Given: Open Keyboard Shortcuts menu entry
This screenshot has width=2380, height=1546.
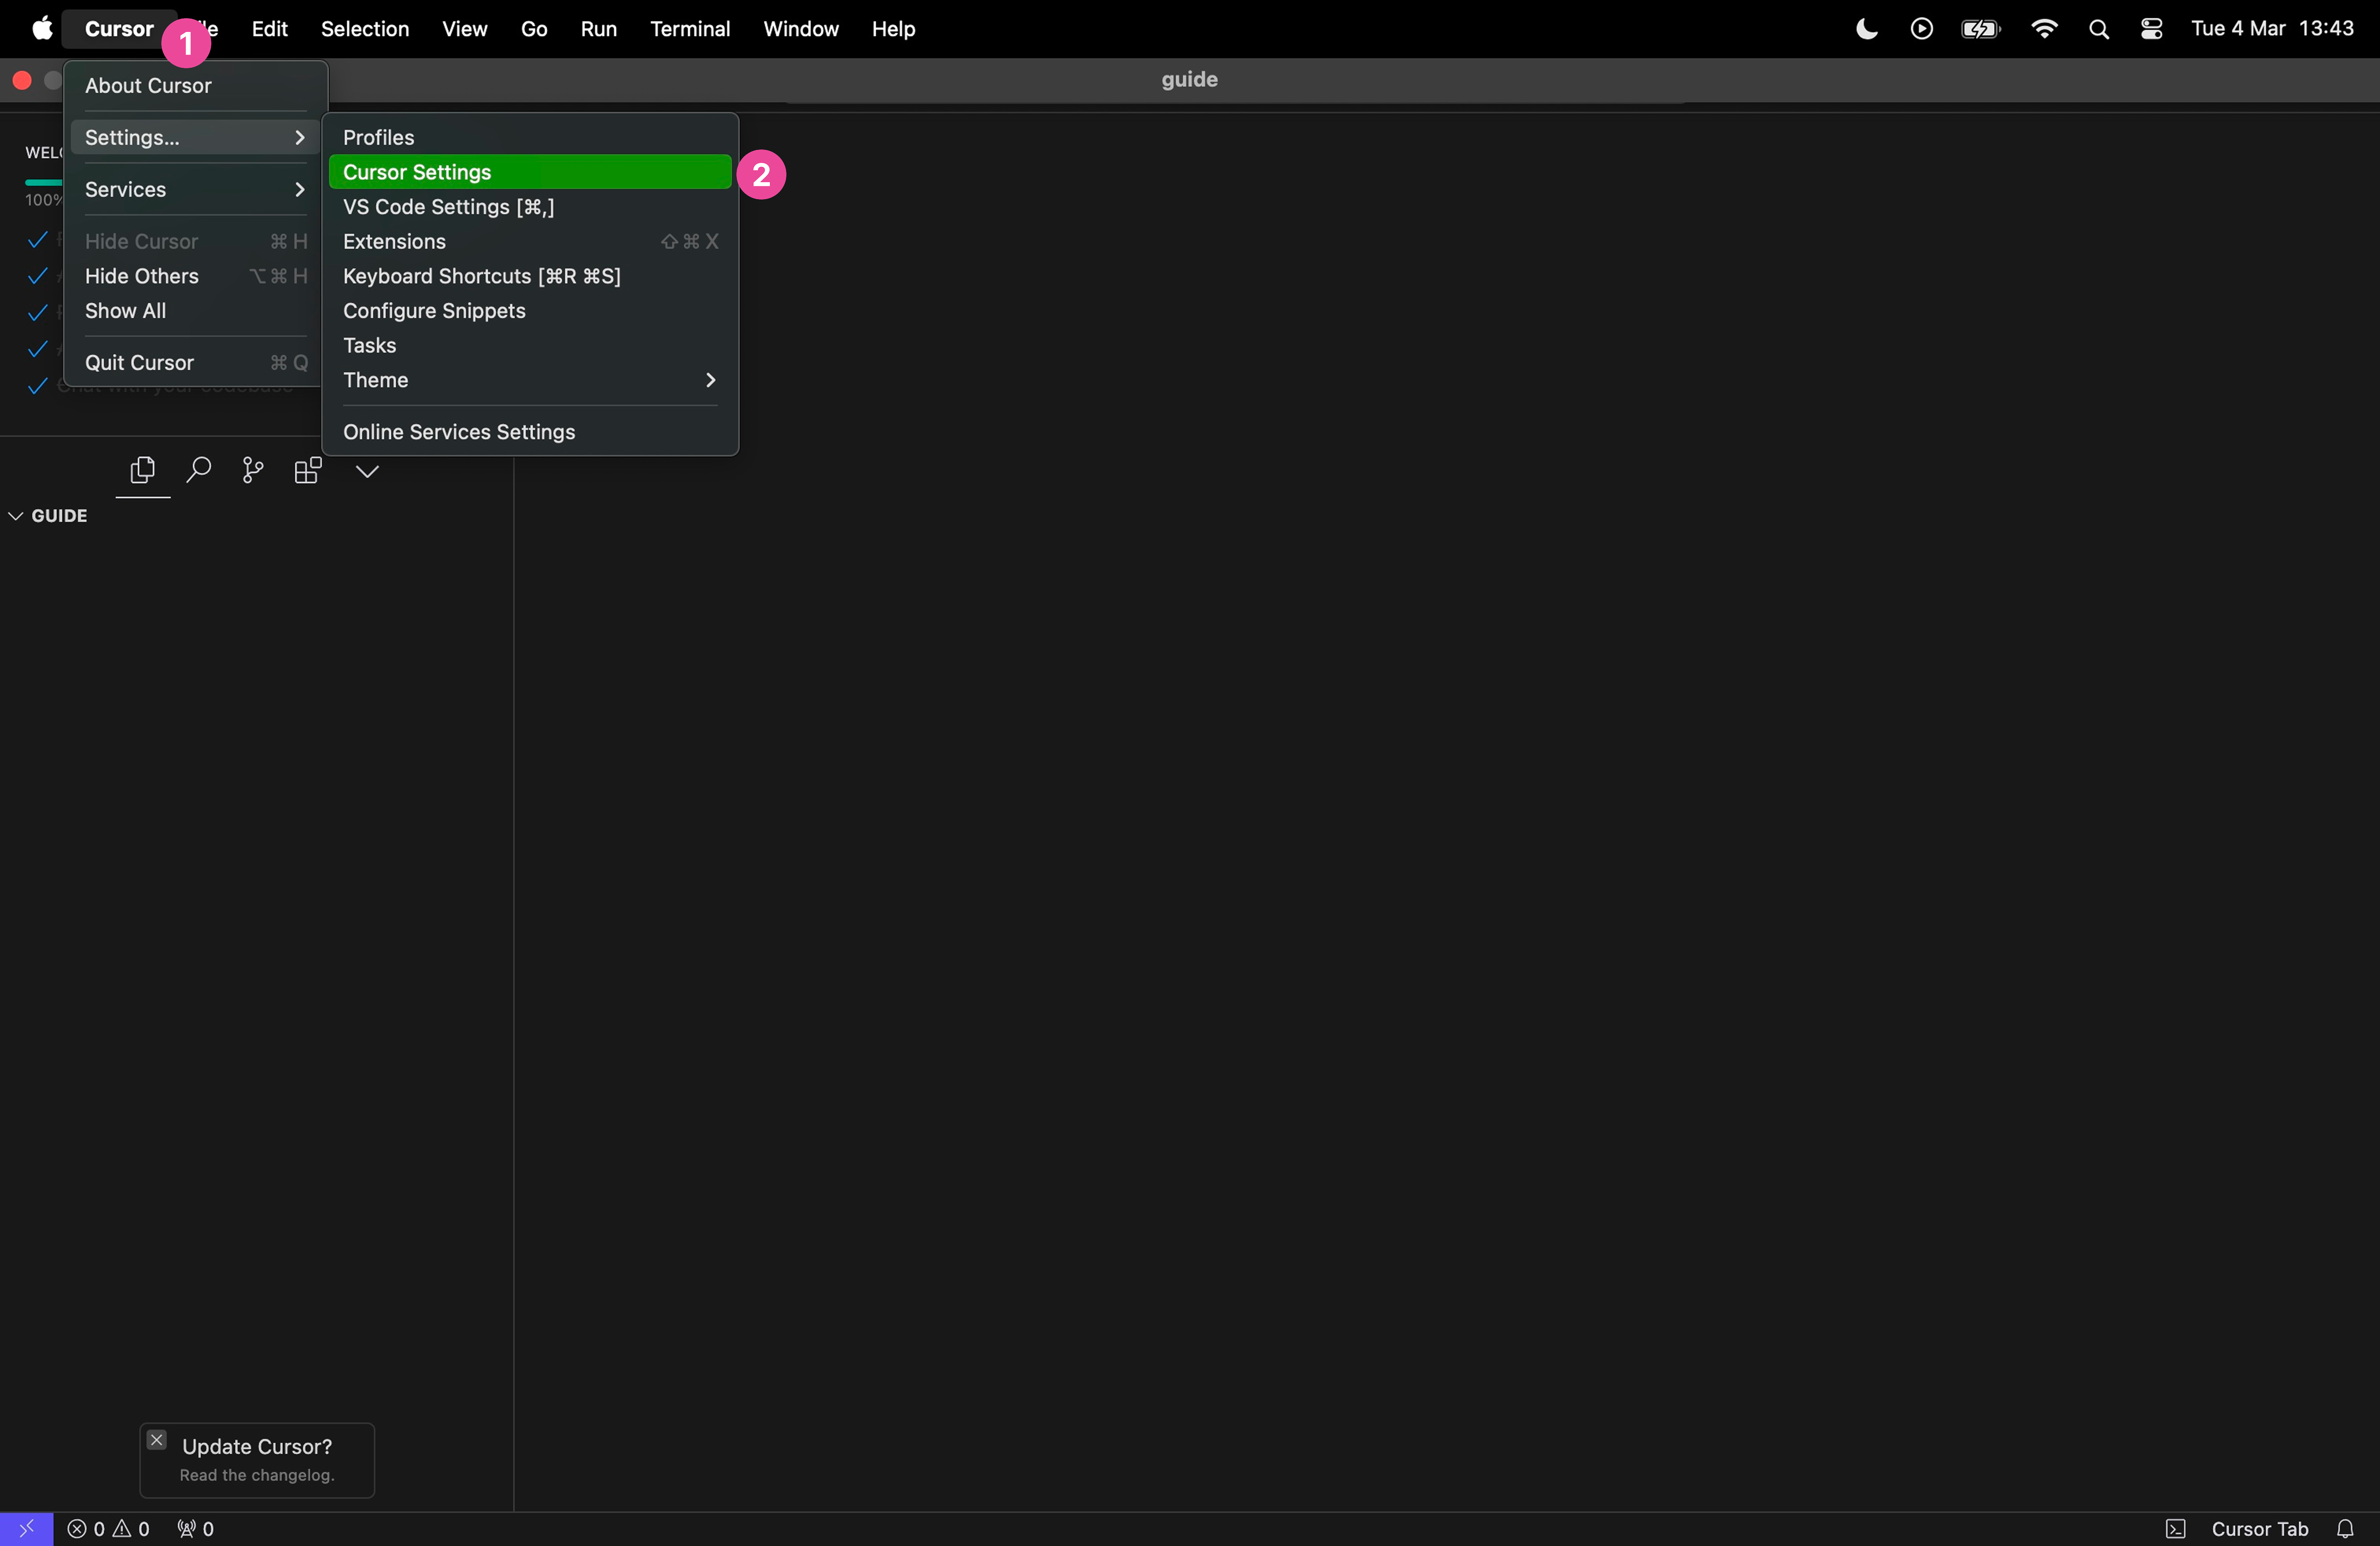Looking at the screenshot, I should click(530, 276).
